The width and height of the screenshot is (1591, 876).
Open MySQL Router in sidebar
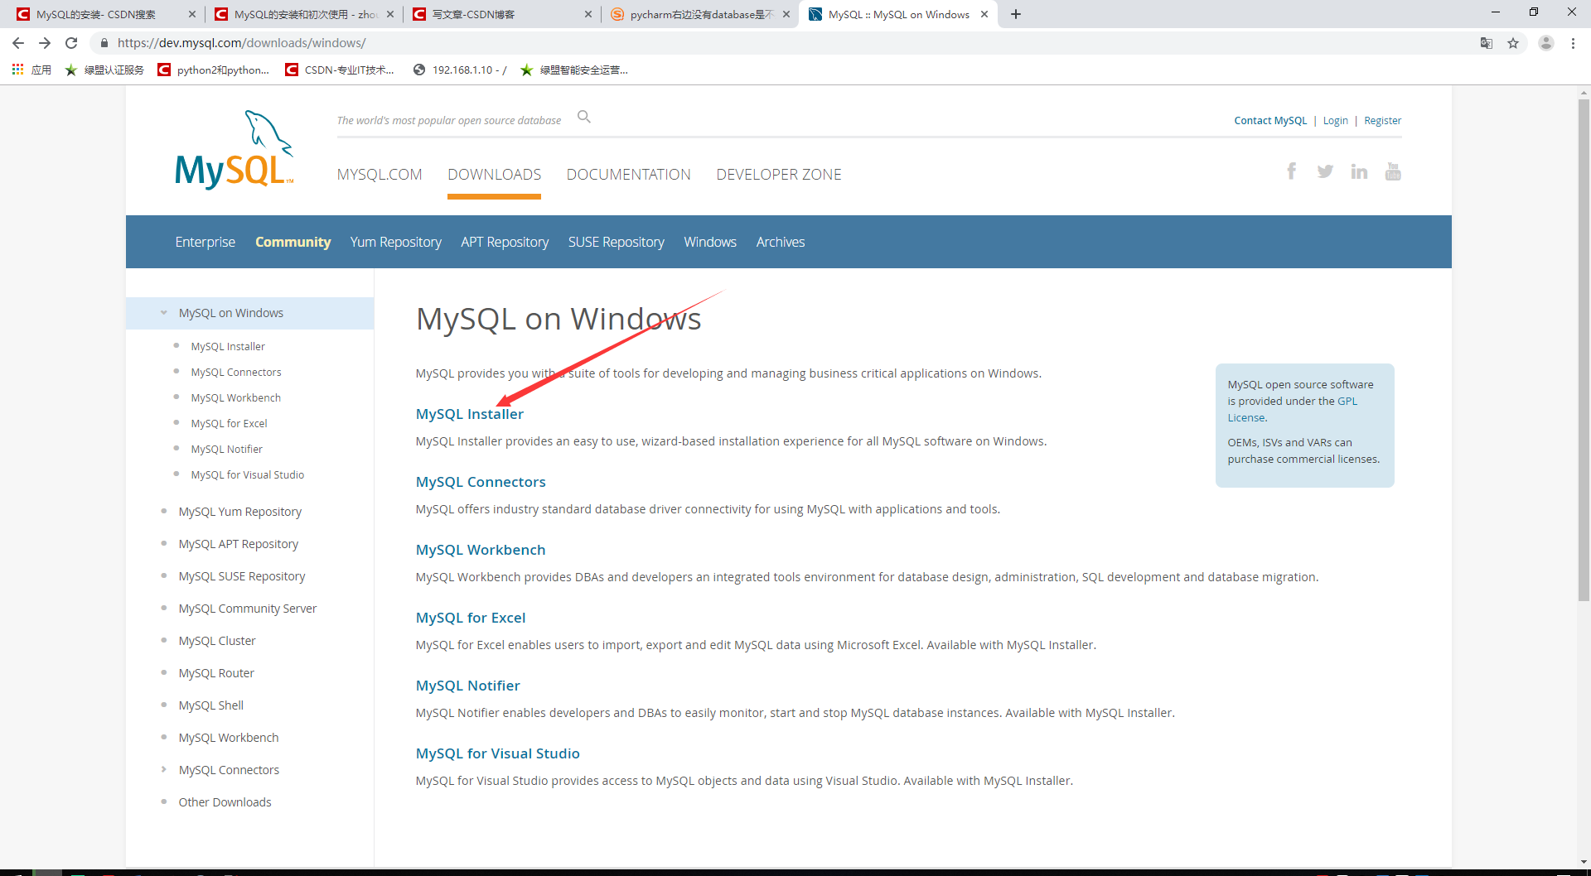click(x=215, y=673)
